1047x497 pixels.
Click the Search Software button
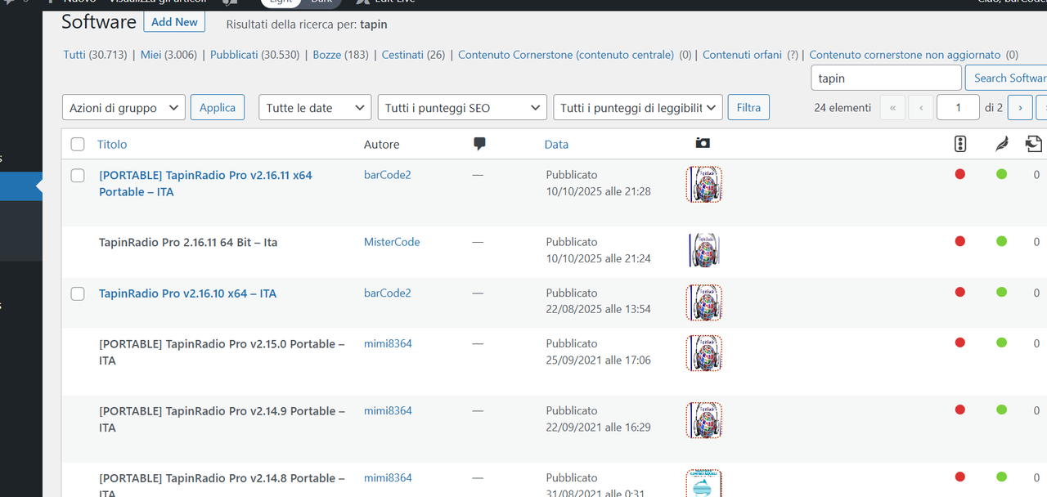click(1008, 78)
